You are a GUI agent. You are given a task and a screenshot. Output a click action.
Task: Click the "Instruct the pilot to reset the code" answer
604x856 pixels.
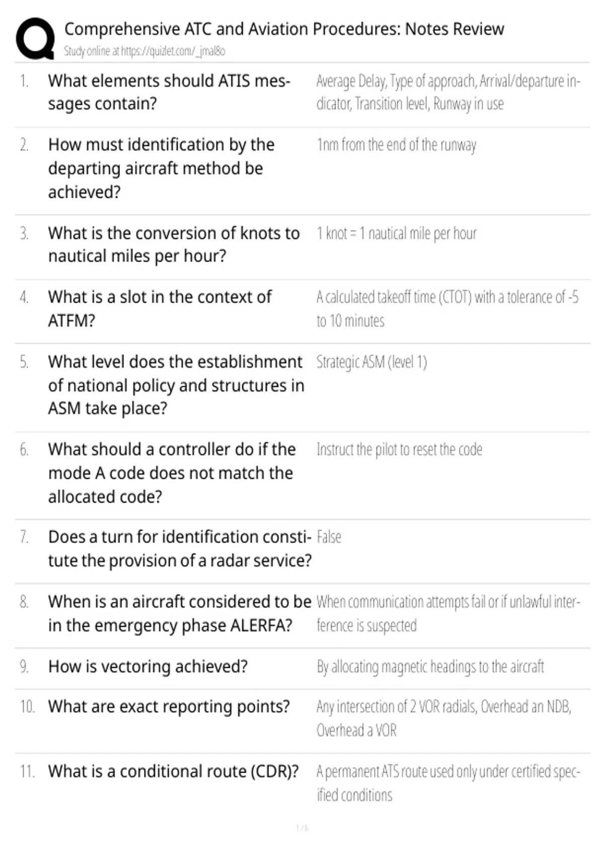[399, 450]
